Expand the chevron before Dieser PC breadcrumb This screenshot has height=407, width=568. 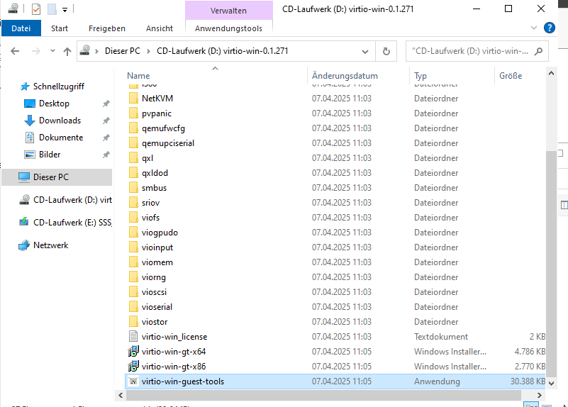tap(96, 52)
